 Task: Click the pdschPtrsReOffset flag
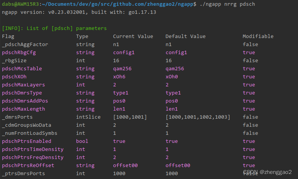tap(28, 166)
